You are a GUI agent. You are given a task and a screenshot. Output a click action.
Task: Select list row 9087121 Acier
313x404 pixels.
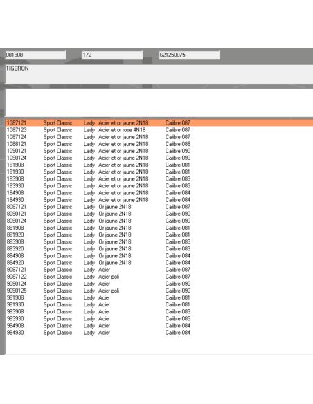(159, 270)
